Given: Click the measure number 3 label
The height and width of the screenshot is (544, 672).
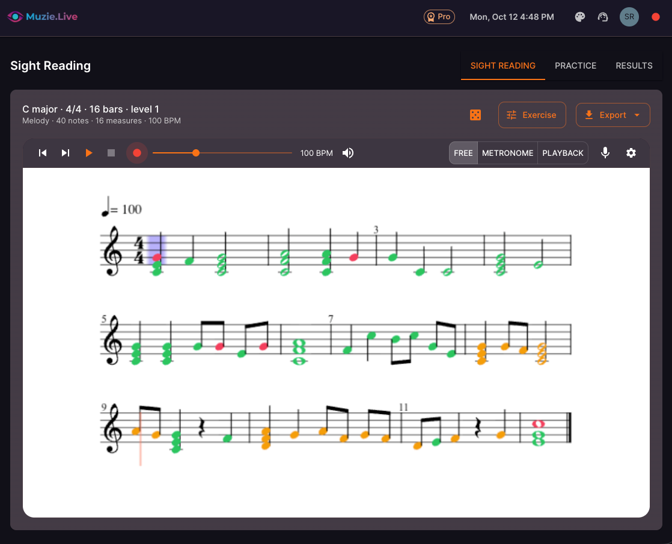Looking at the screenshot, I should (x=376, y=230).
